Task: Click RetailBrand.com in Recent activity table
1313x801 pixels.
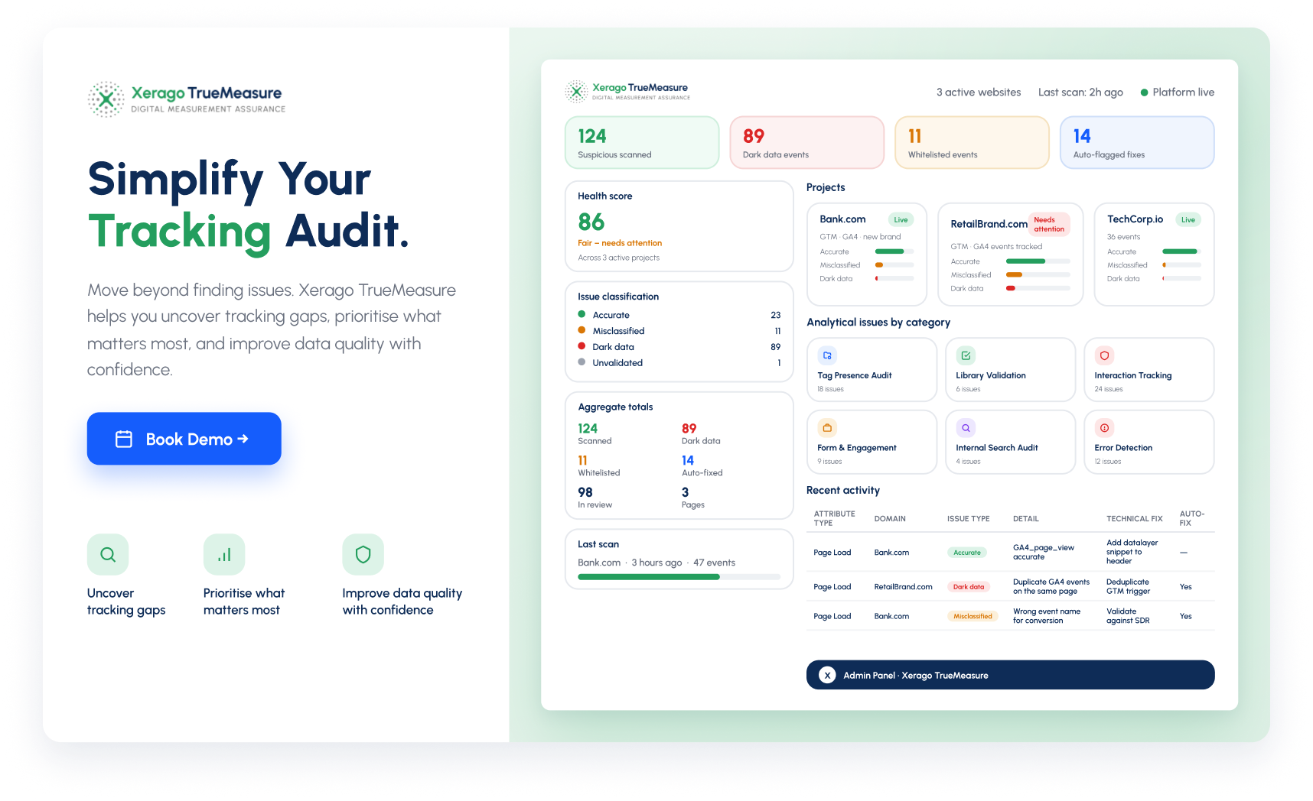Action: pos(903,587)
